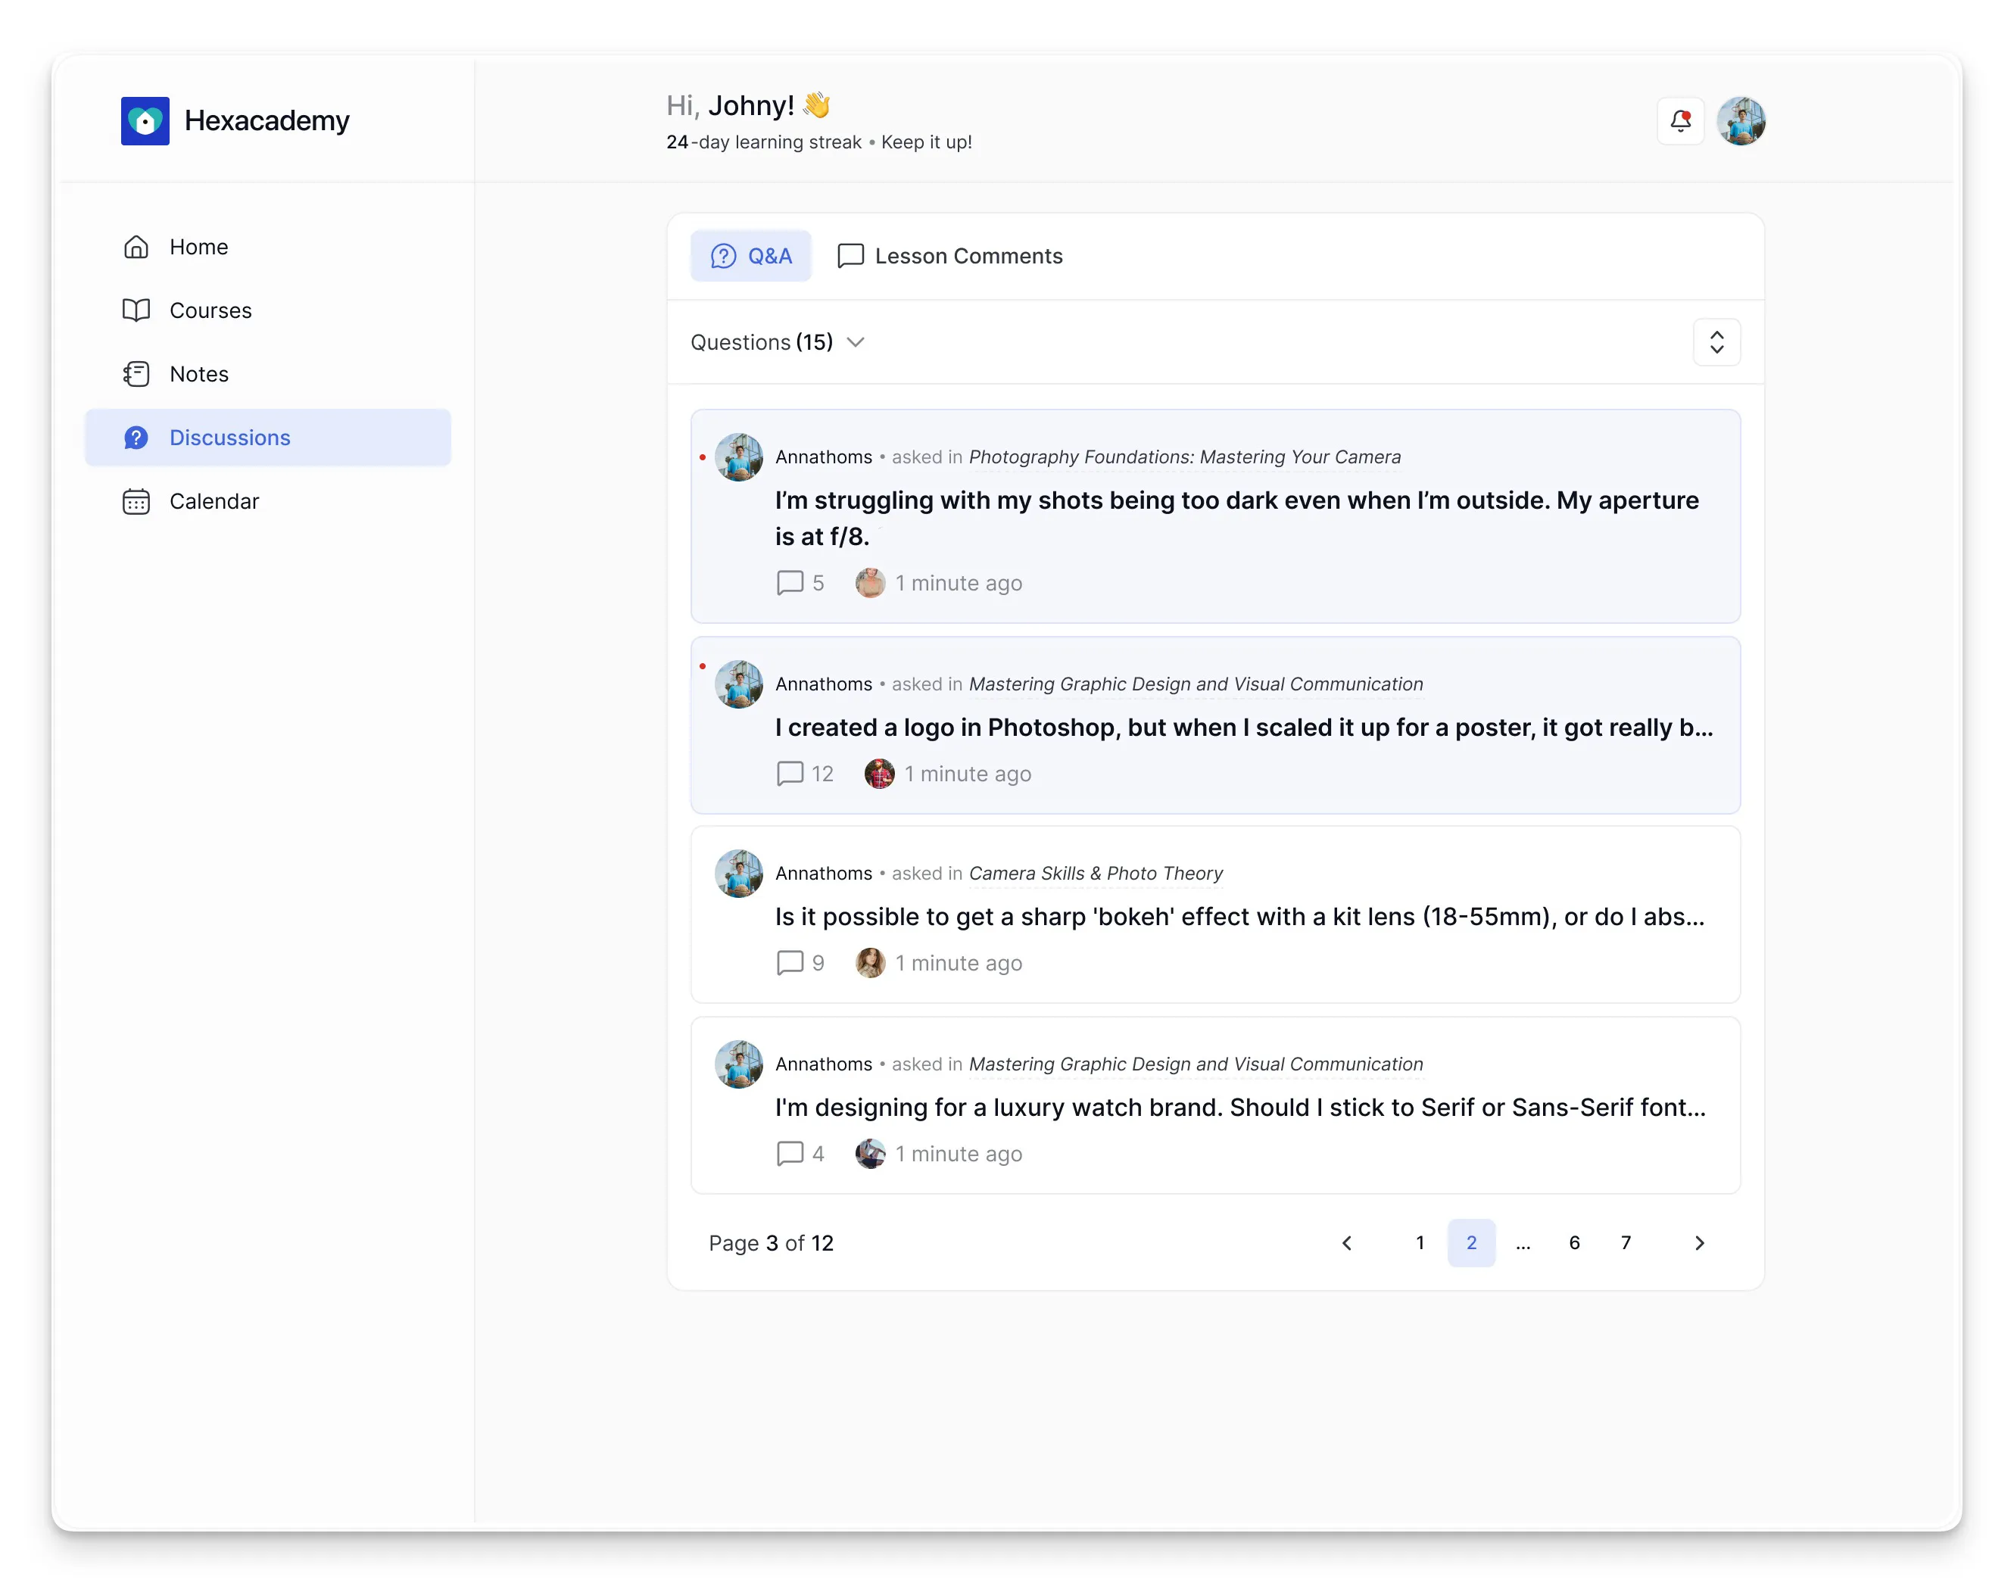Click the Courses book icon
Viewport: 2014px width, 1583px height.
click(136, 310)
